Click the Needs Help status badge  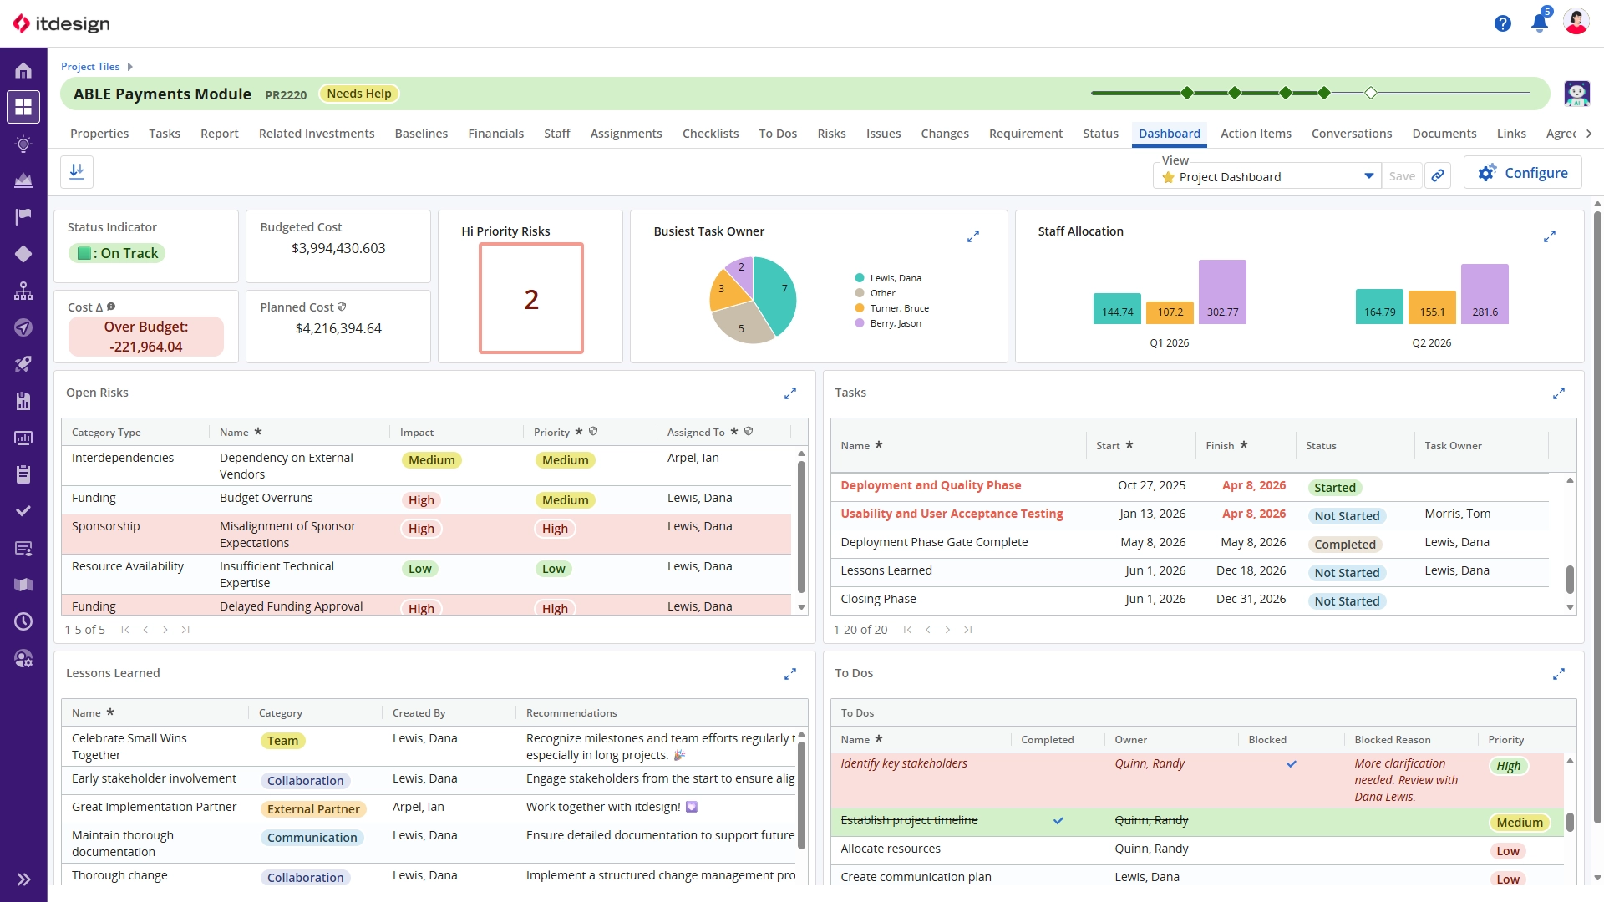359,94
